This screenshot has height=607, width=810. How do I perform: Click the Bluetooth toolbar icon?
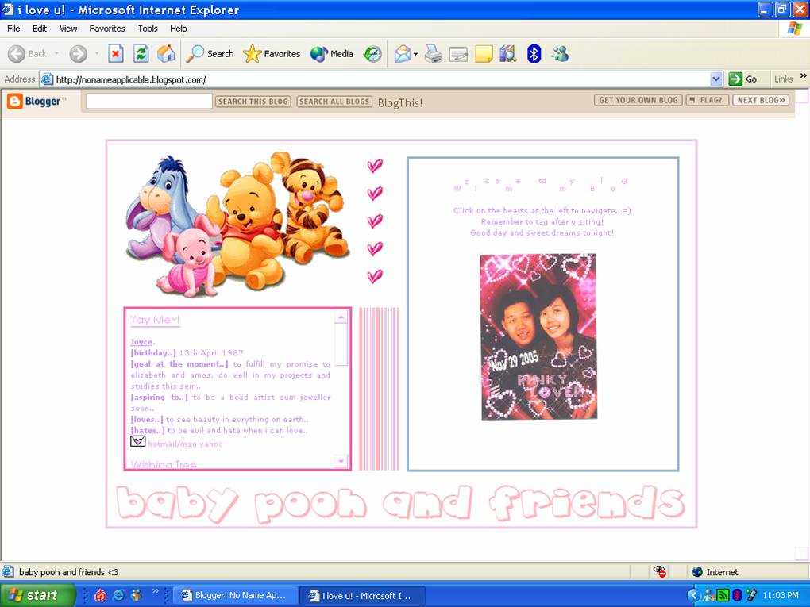pyautogui.click(x=534, y=54)
